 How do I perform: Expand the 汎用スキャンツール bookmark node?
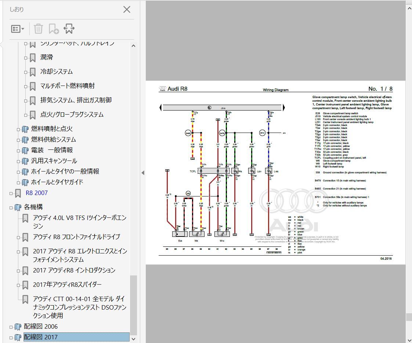point(18,161)
